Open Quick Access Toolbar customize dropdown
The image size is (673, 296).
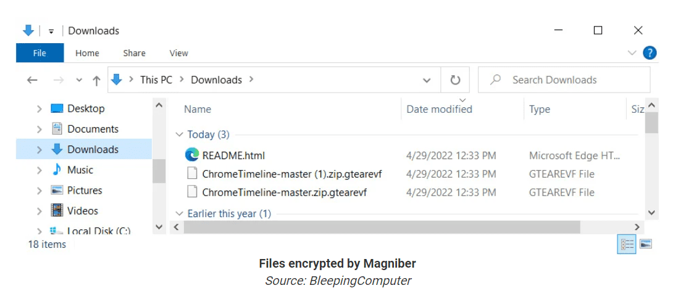point(51,31)
